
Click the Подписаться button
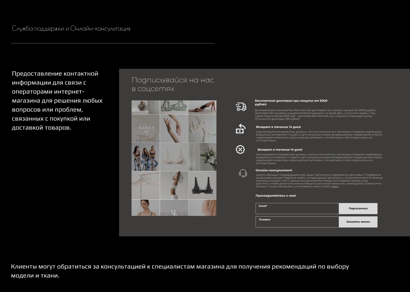tap(358, 209)
